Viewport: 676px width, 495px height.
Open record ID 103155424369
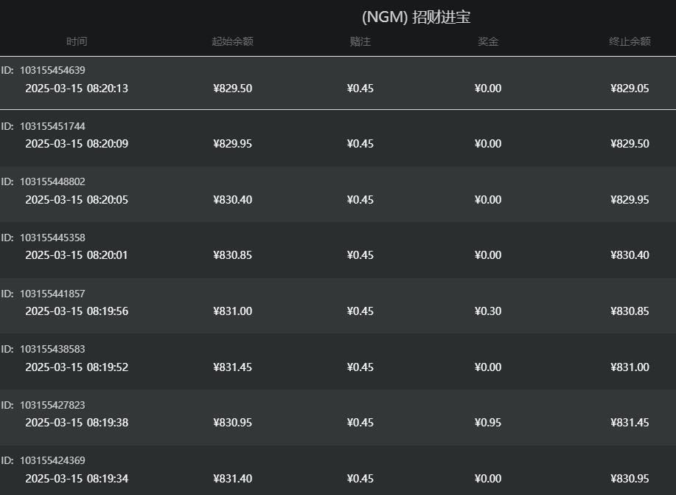coord(52,460)
